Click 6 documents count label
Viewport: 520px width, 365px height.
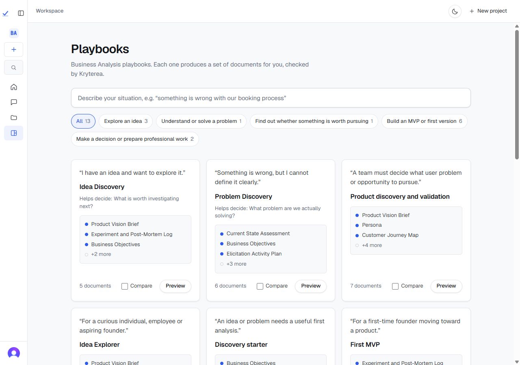(230, 286)
